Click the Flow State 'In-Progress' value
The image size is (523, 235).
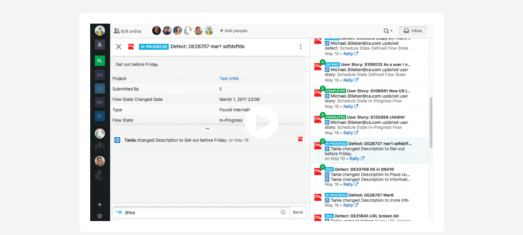point(231,120)
